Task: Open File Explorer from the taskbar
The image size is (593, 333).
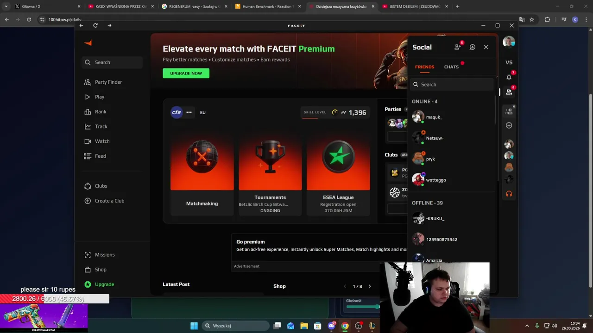Action: point(304,326)
